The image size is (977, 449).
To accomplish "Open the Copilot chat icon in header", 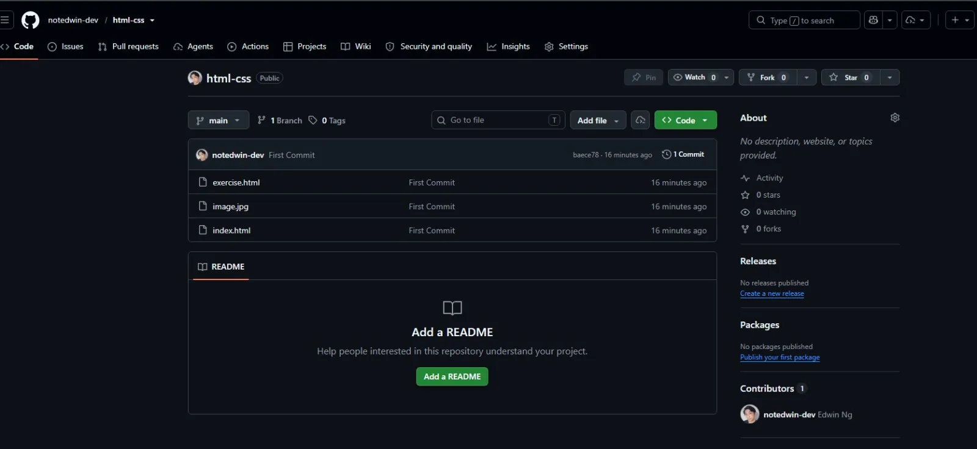I will 873,20.
